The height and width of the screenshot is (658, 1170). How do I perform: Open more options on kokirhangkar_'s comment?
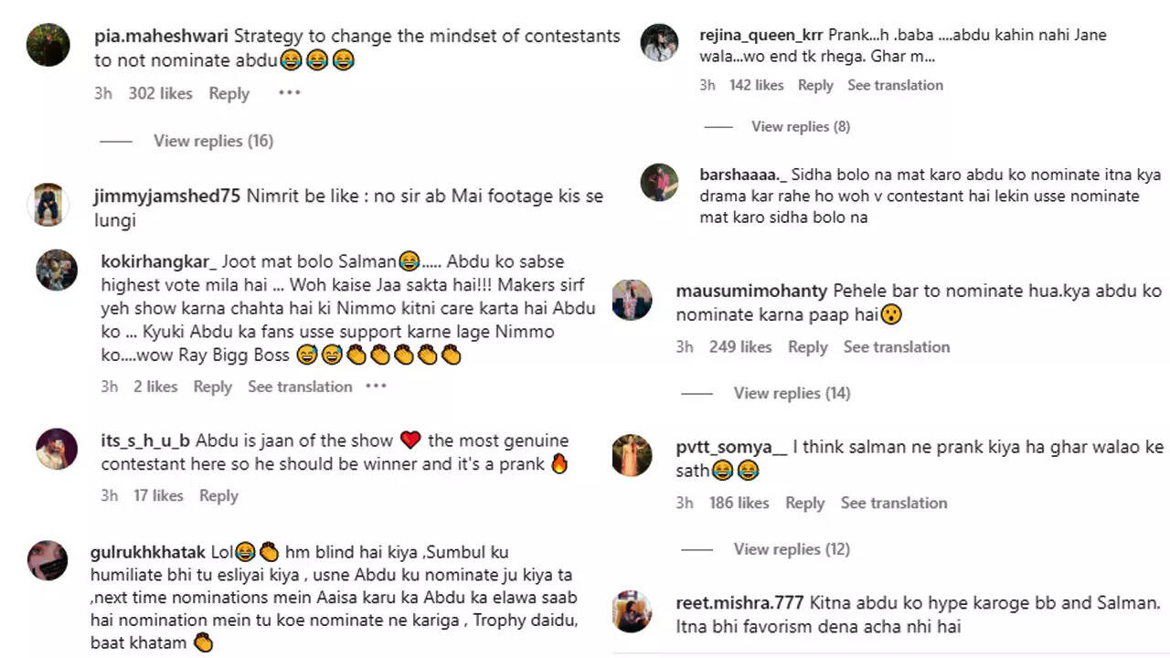tap(376, 387)
